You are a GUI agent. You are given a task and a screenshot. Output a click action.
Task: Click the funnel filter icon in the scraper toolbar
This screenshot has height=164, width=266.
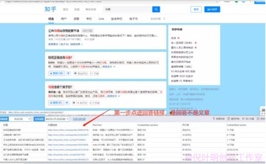[x=214, y=119]
